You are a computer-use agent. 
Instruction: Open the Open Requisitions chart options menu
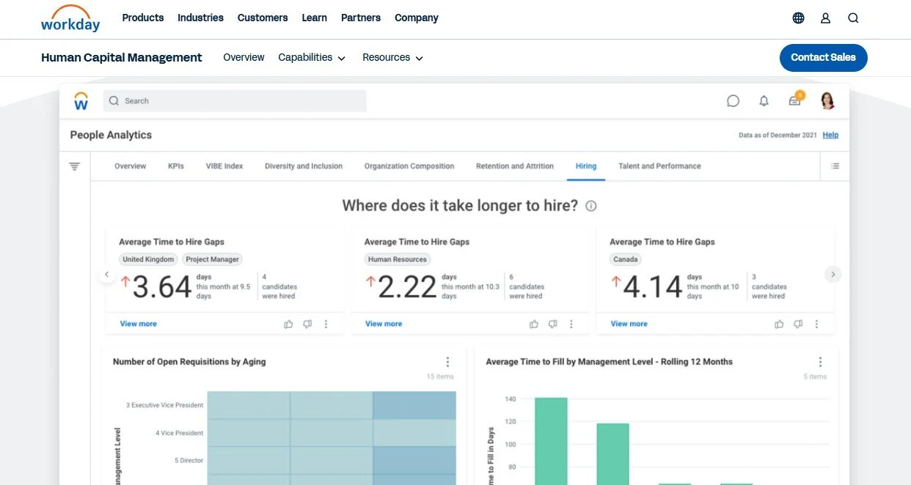(x=447, y=362)
